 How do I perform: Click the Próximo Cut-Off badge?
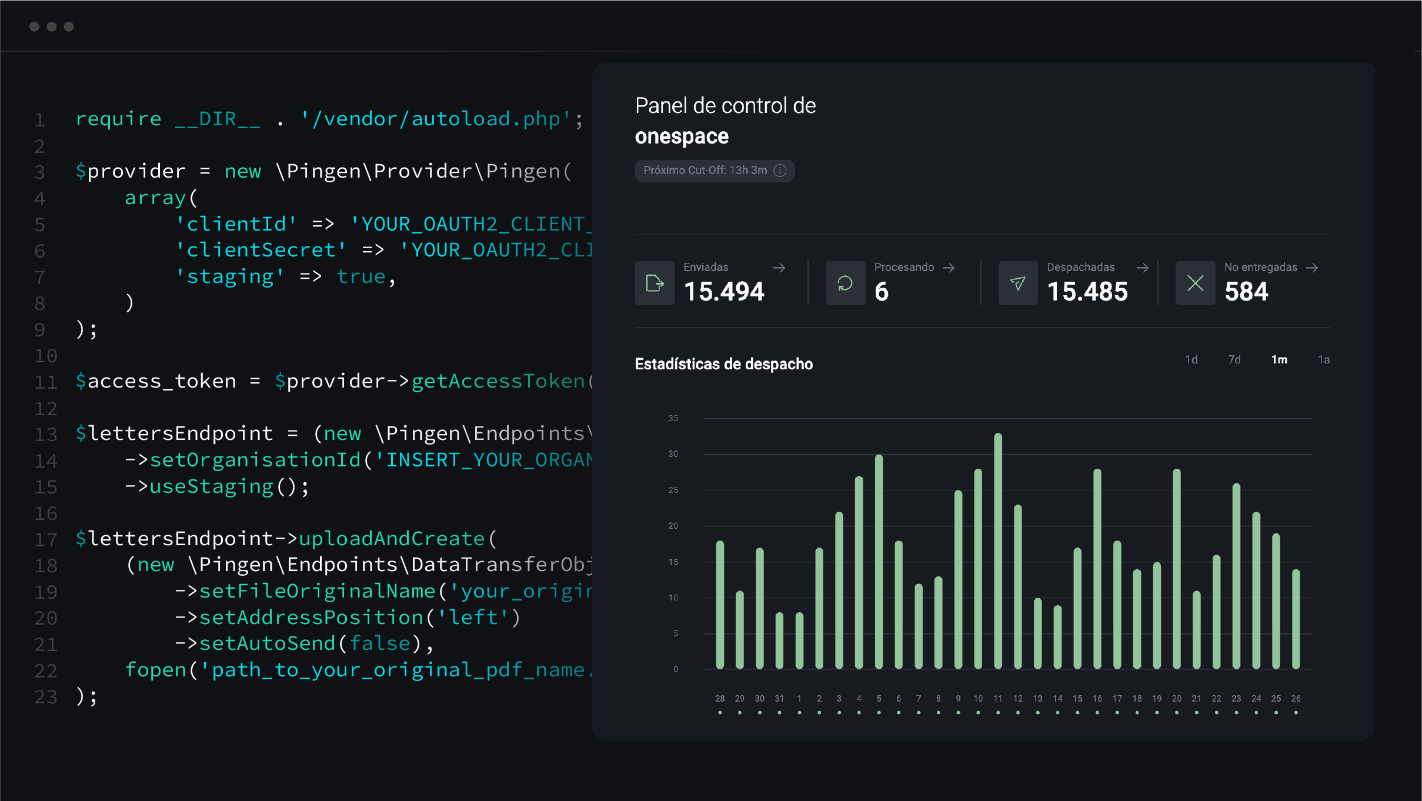click(x=715, y=171)
